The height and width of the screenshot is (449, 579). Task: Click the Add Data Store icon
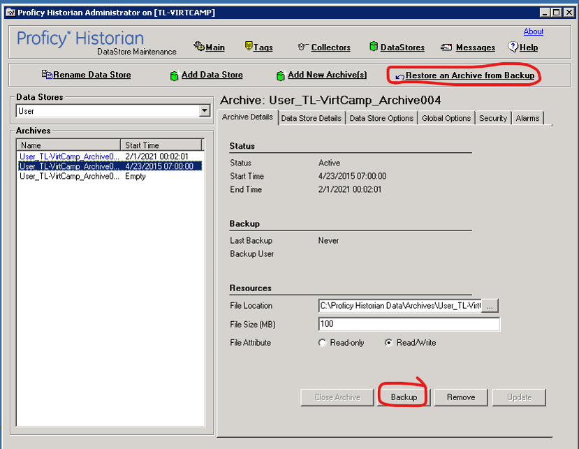[174, 75]
